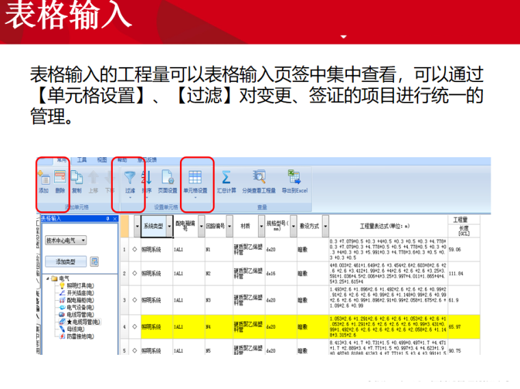Click 导出到Excel export icon
The width and height of the screenshot is (520, 389).
[x=295, y=179]
